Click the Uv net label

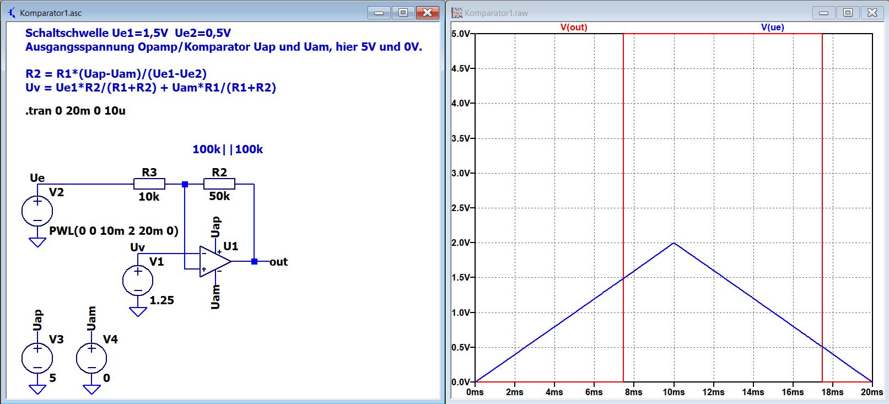(x=138, y=247)
